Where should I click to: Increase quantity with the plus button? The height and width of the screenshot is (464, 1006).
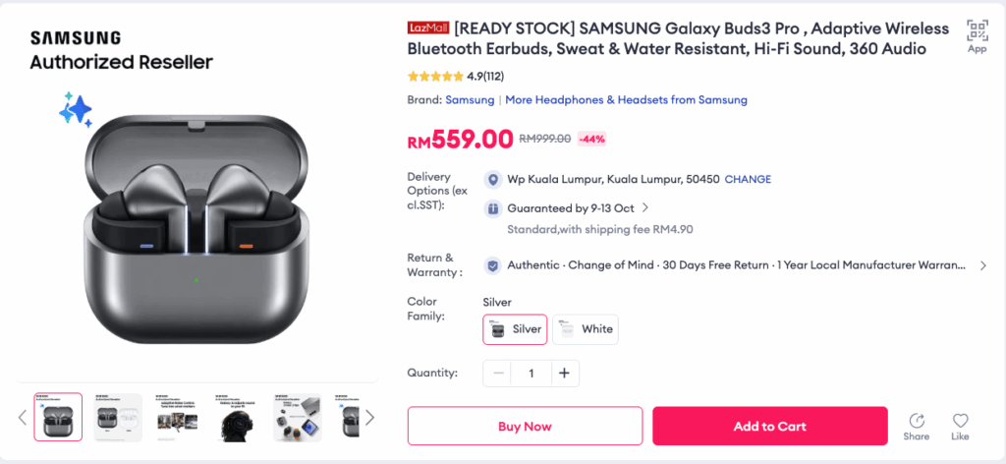[x=564, y=374]
